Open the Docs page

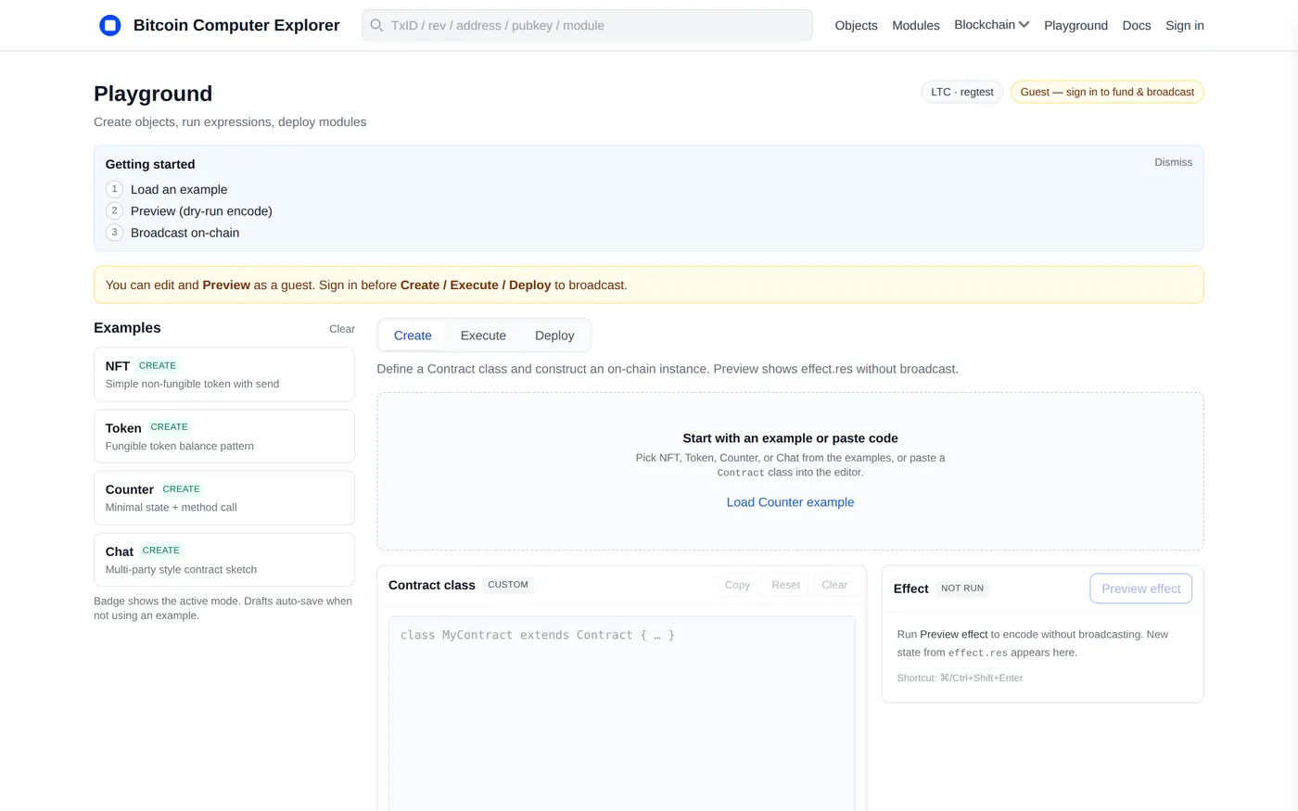pos(1137,25)
